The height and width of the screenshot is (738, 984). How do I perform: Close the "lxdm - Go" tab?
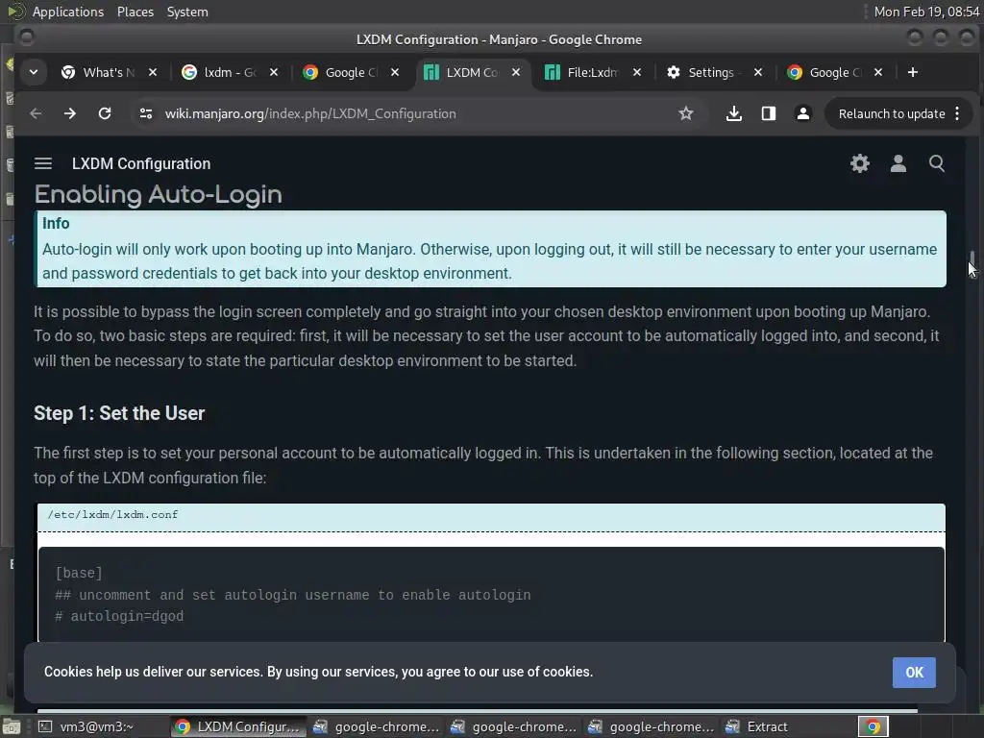(274, 73)
